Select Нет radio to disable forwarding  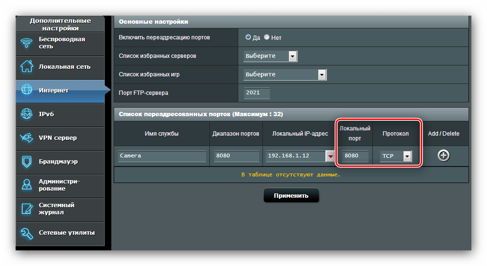pos(267,37)
